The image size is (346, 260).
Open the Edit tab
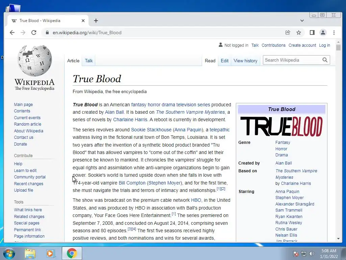(x=225, y=61)
